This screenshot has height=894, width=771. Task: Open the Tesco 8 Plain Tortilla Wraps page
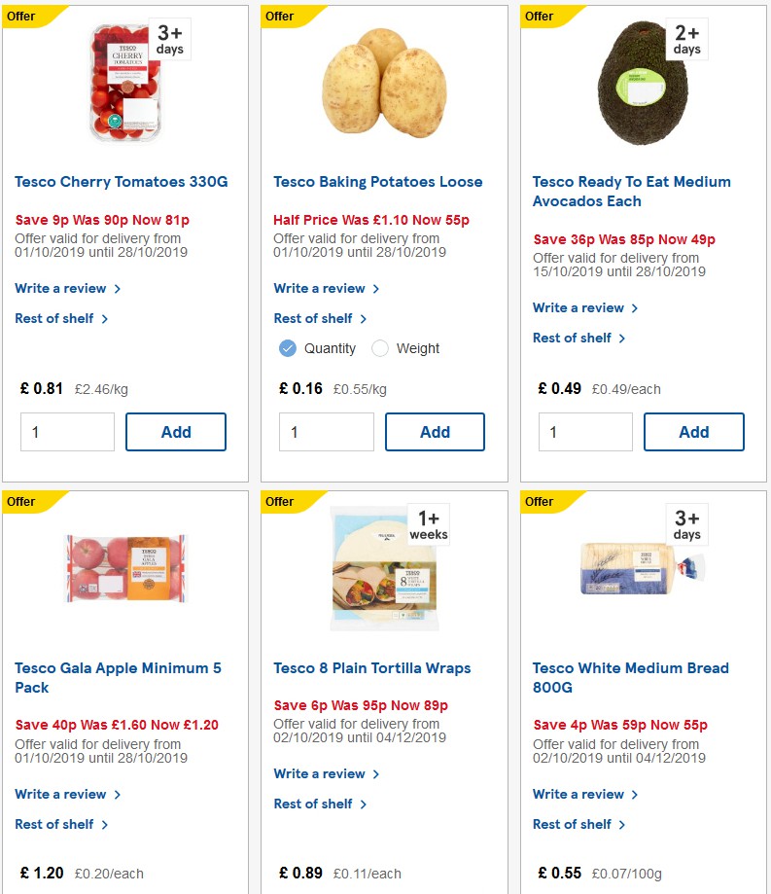(x=371, y=668)
